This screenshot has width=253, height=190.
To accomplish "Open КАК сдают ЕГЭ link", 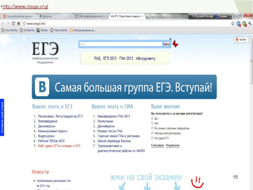I will pyautogui.click(x=48, y=146).
